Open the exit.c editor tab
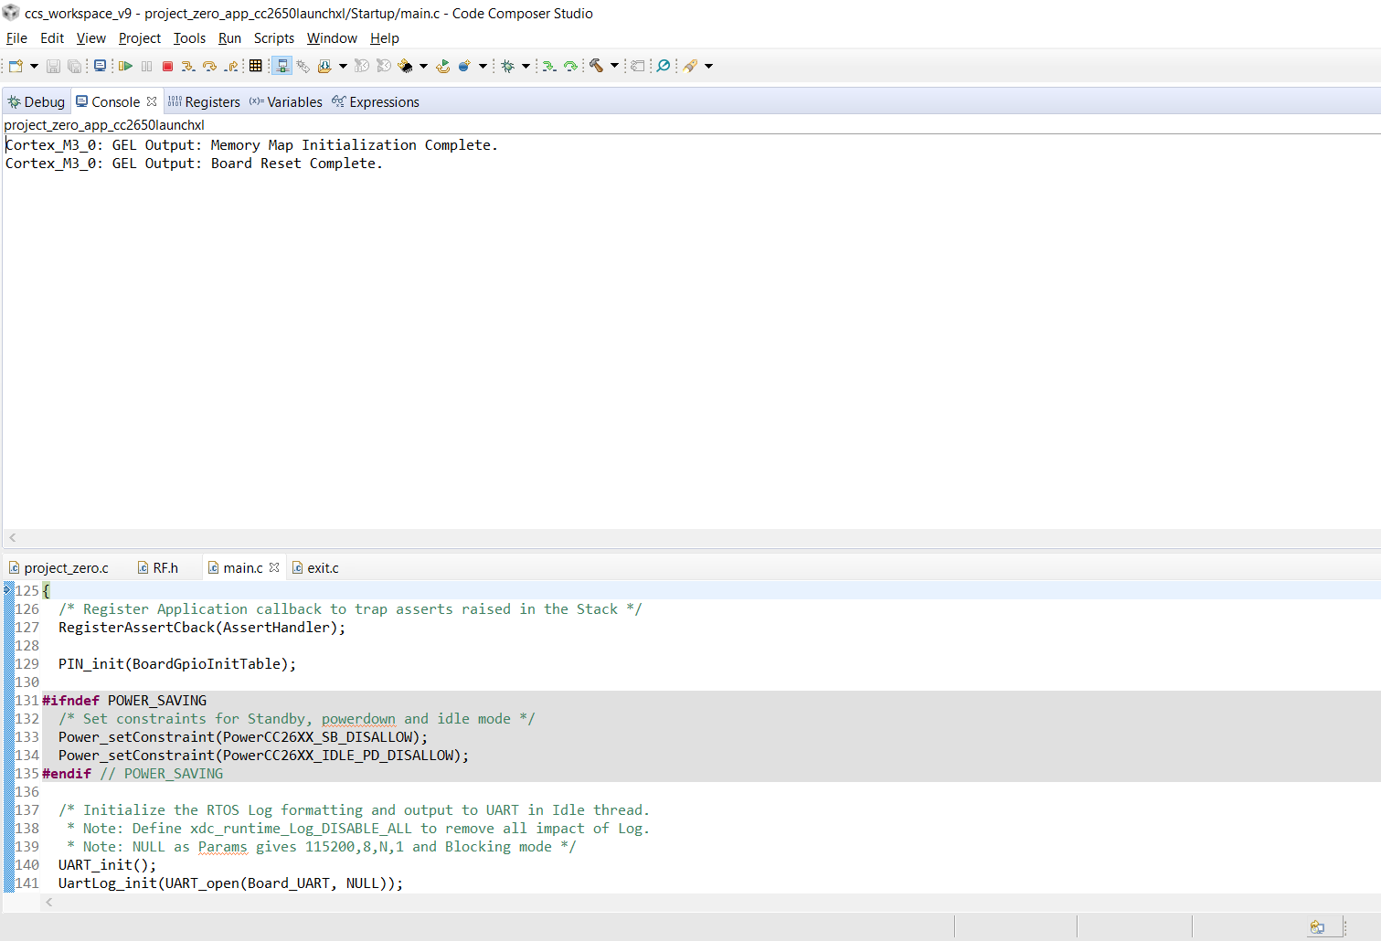This screenshot has height=941, width=1381. [x=315, y=568]
